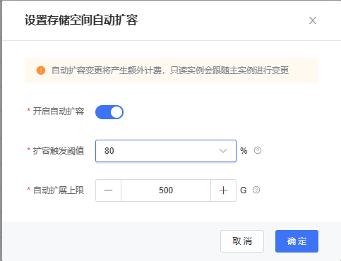Viewport: 341px width, 261px height.
Task: Click the white knob of auto-expand switch
Action: 116,112
